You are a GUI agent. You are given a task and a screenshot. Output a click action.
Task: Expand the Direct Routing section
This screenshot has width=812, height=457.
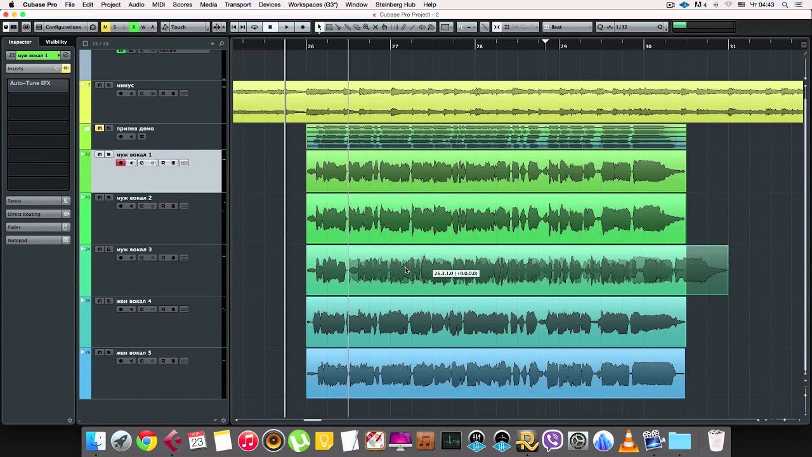point(34,214)
